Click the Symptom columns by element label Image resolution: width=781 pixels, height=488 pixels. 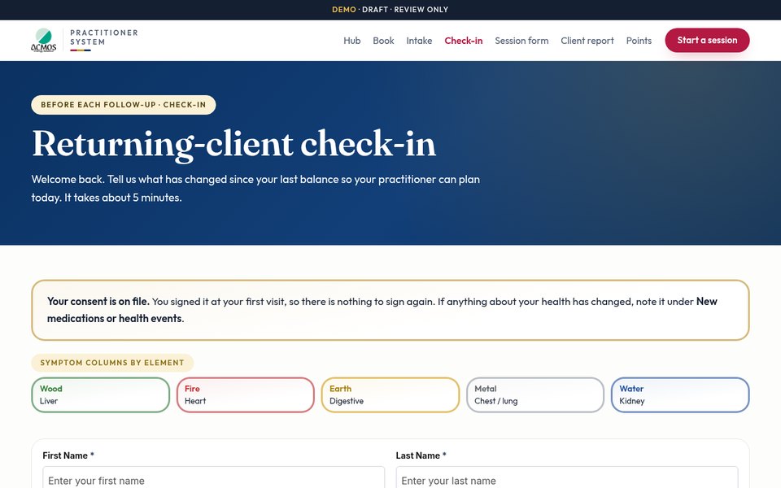pyautogui.click(x=112, y=363)
